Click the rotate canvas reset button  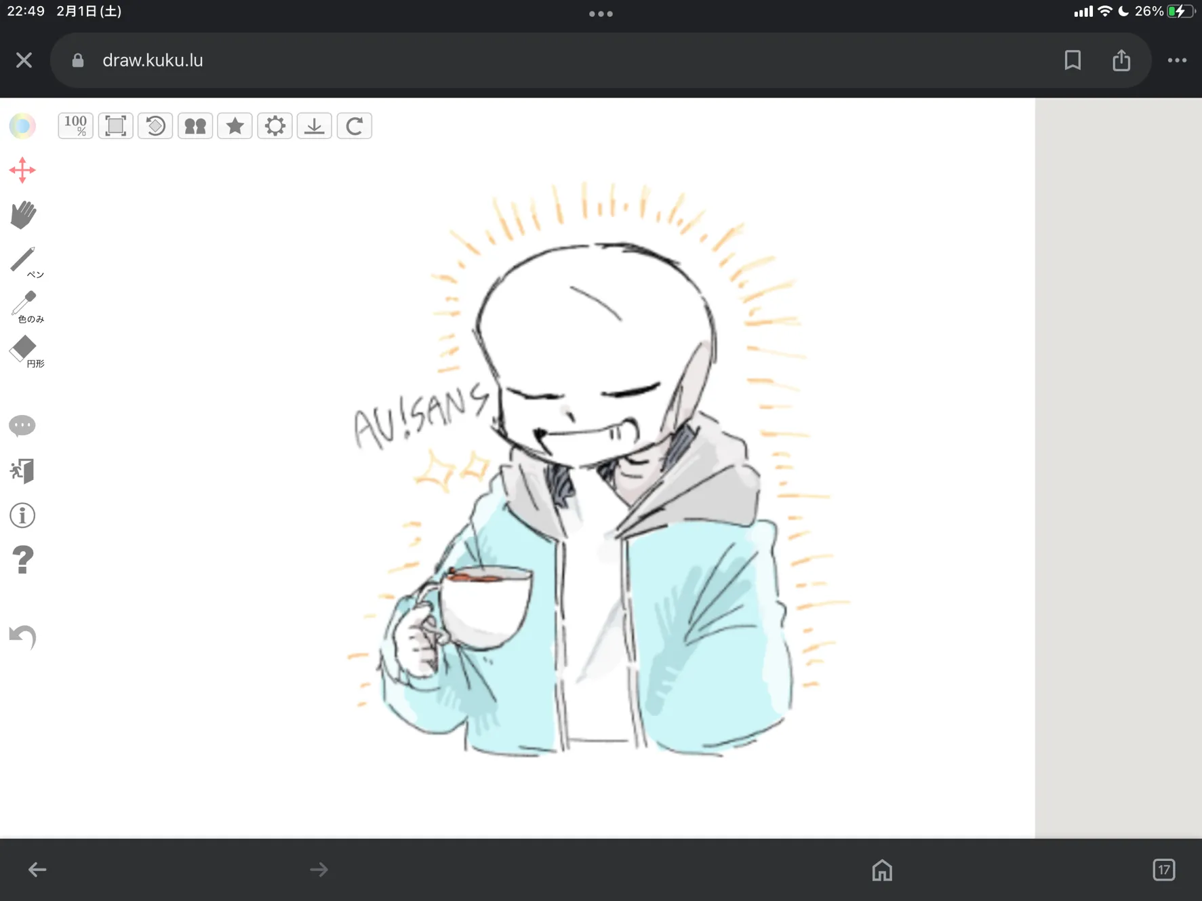(x=155, y=125)
